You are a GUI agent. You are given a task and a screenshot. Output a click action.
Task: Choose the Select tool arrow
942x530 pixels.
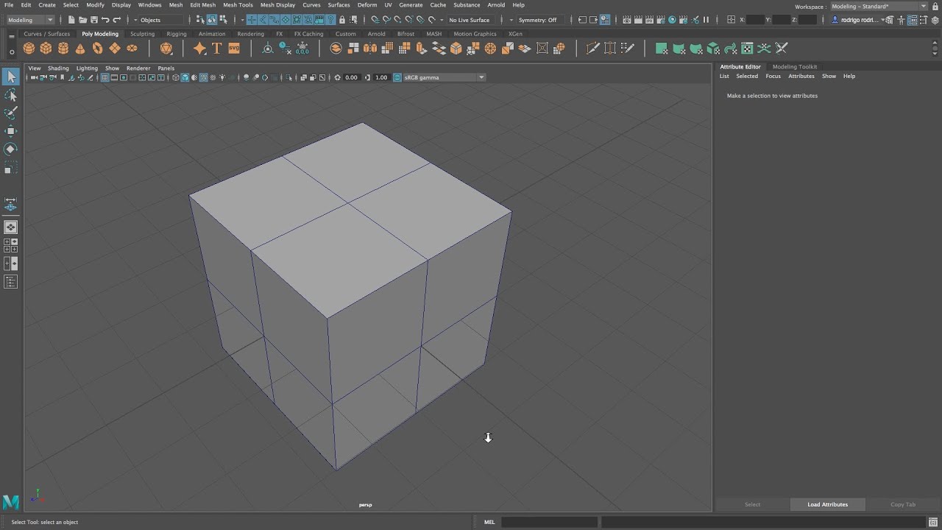point(10,77)
